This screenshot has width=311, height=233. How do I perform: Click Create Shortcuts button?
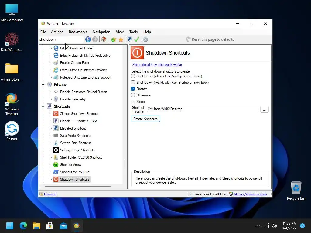[x=145, y=119]
